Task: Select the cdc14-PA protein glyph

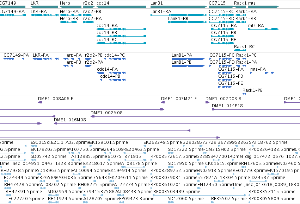Action: (111, 73)
